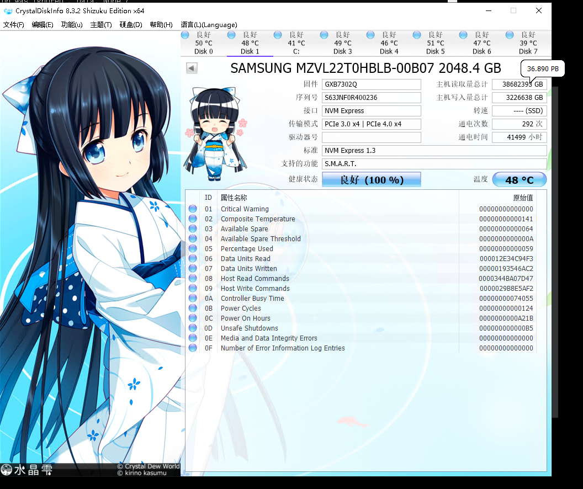583x489 pixels.
Task: Open the 语言(L)(Language) menu
Action: pyautogui.click(x=209, y=24)
